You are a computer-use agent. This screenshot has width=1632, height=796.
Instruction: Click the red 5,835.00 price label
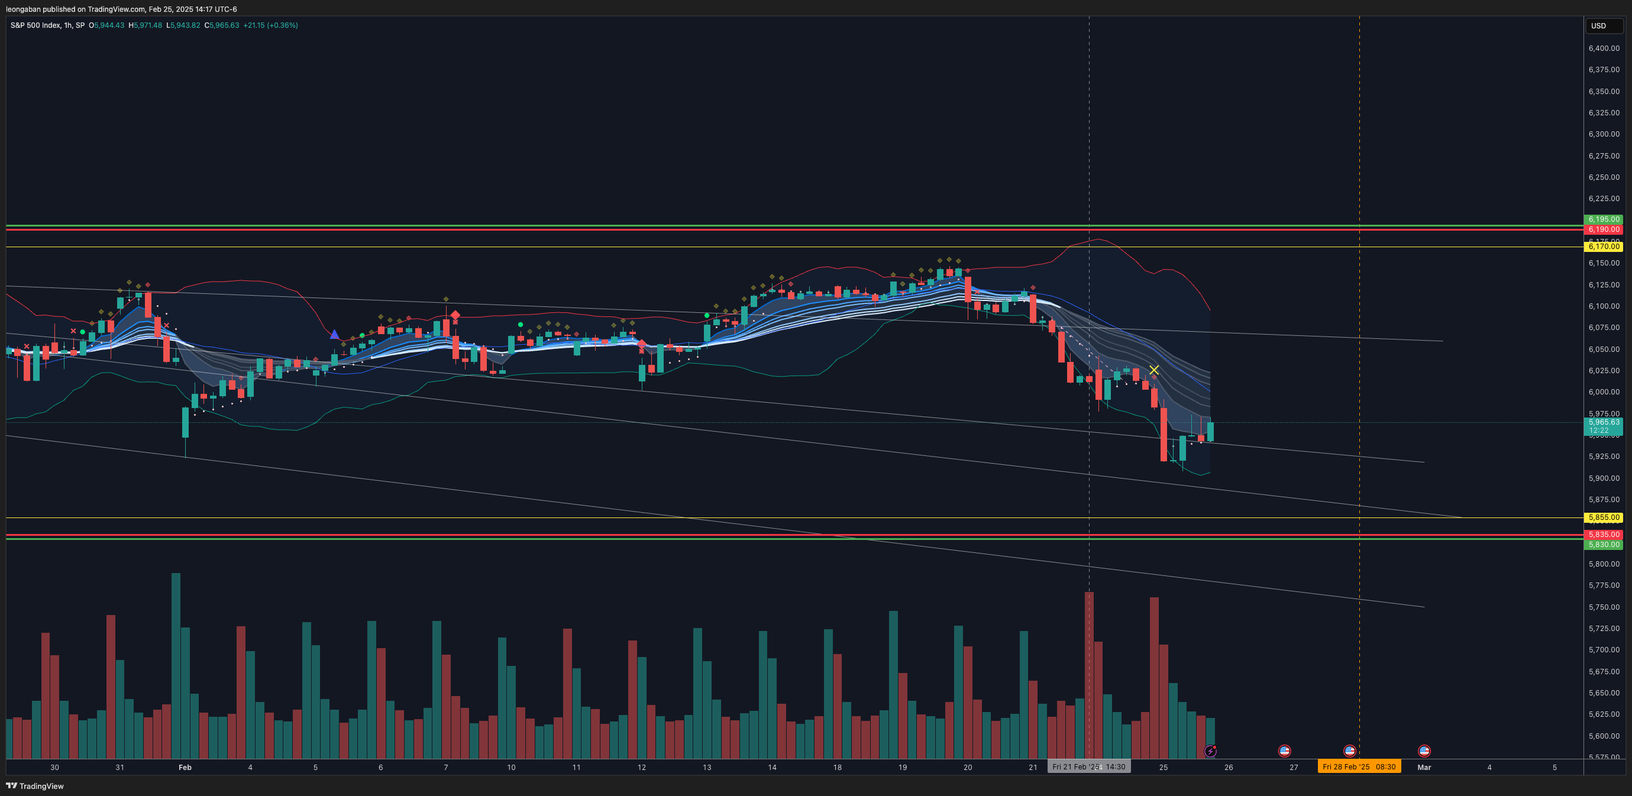tap(1604, 535)
